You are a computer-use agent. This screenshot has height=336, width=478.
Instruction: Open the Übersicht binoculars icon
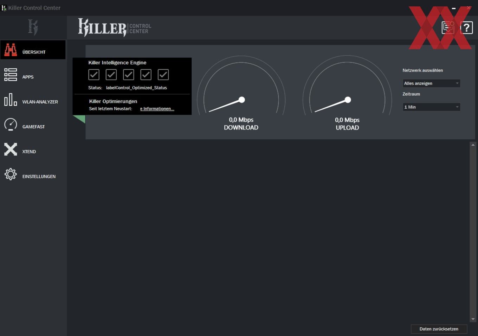[11, 50]
